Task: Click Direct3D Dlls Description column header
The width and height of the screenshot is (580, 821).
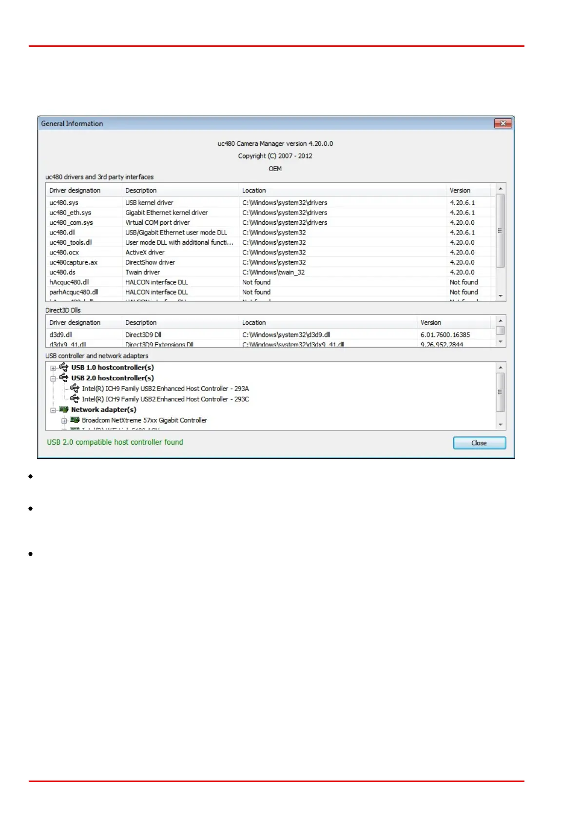Action: point(180,322)
